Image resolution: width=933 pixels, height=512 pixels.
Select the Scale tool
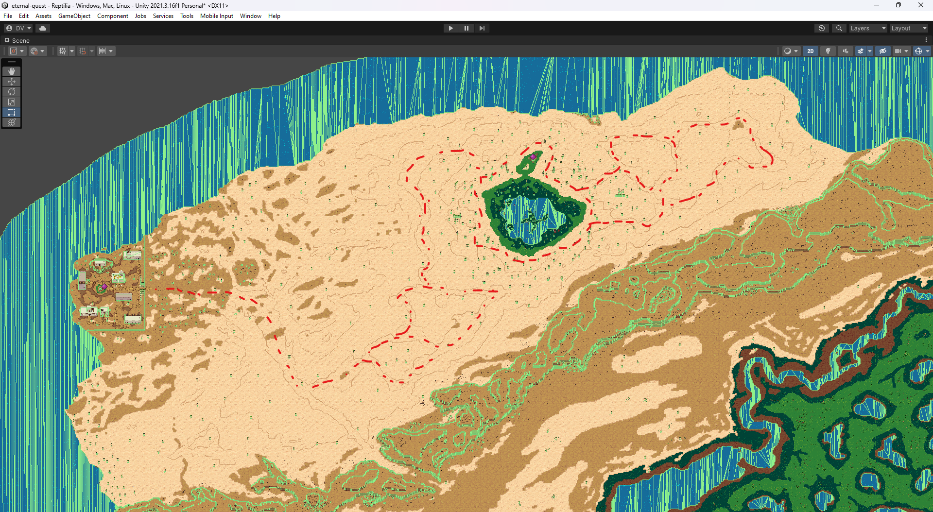click(x=12, y=102)
